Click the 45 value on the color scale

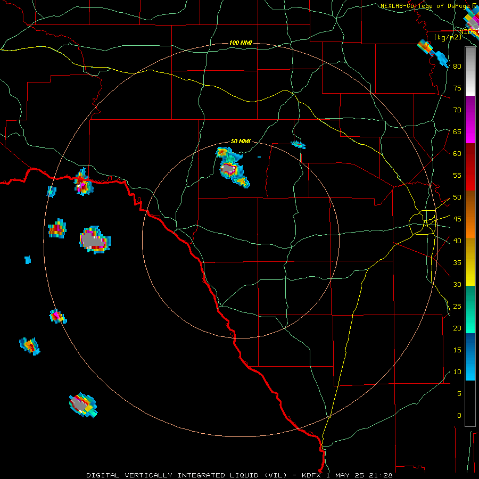click(457, 219)
